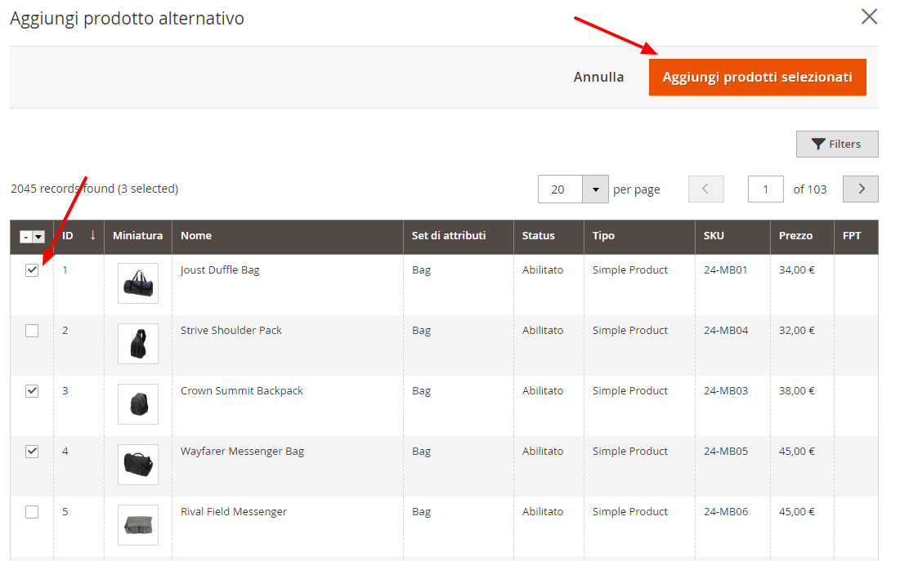Image resolution: width=900 pixels, height=561 pixels.
Task: Click the name Rival Field Messenger
Action: pyautogui.click(x=234, y=512)
